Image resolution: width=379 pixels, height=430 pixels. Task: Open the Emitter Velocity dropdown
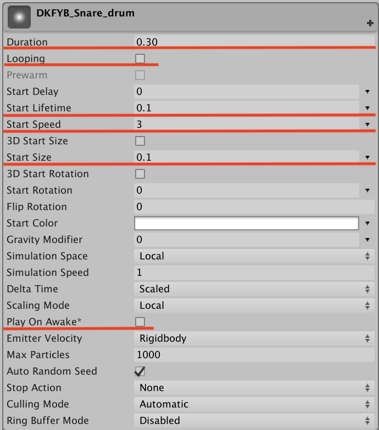(253, 338)
